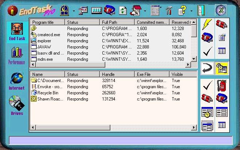Select the explorer program row
Viewport: 240px width, 150px height.
[110, 41]
